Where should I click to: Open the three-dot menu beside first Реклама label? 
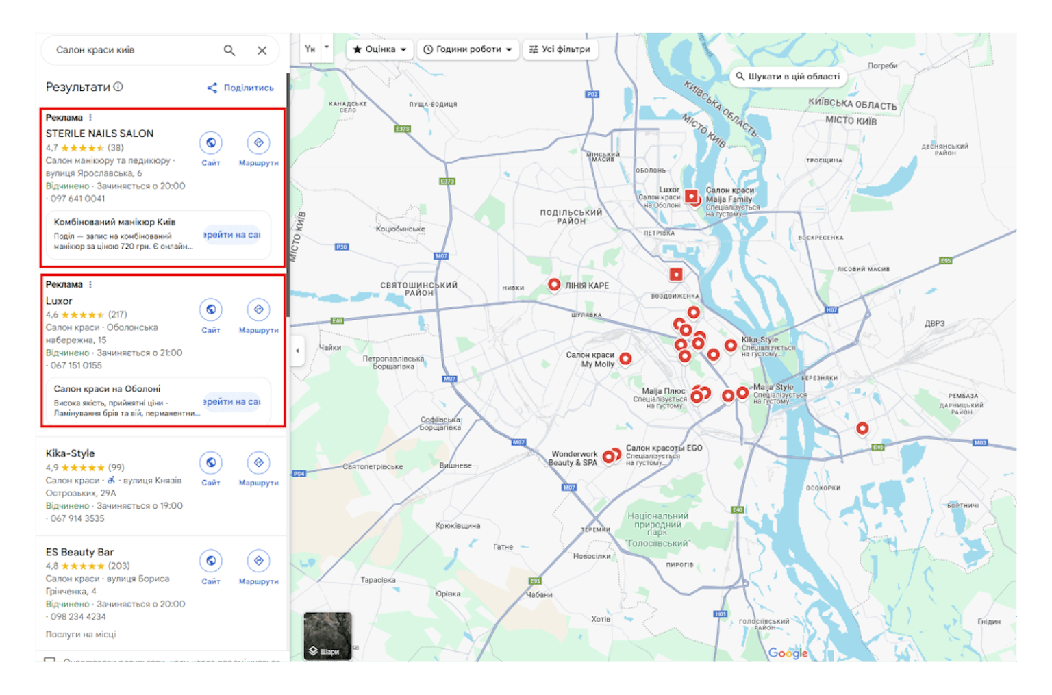(90, 118)
